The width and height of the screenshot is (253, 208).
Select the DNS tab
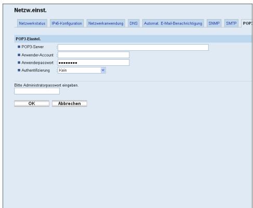pyautogui.click(x=134, y=23)
